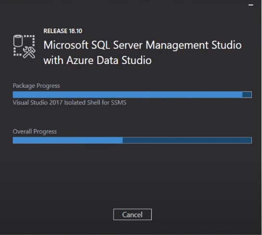Select the 'RELEASE 18.10' text
Screen dimensions: 262x235
[x=63, y=31]
